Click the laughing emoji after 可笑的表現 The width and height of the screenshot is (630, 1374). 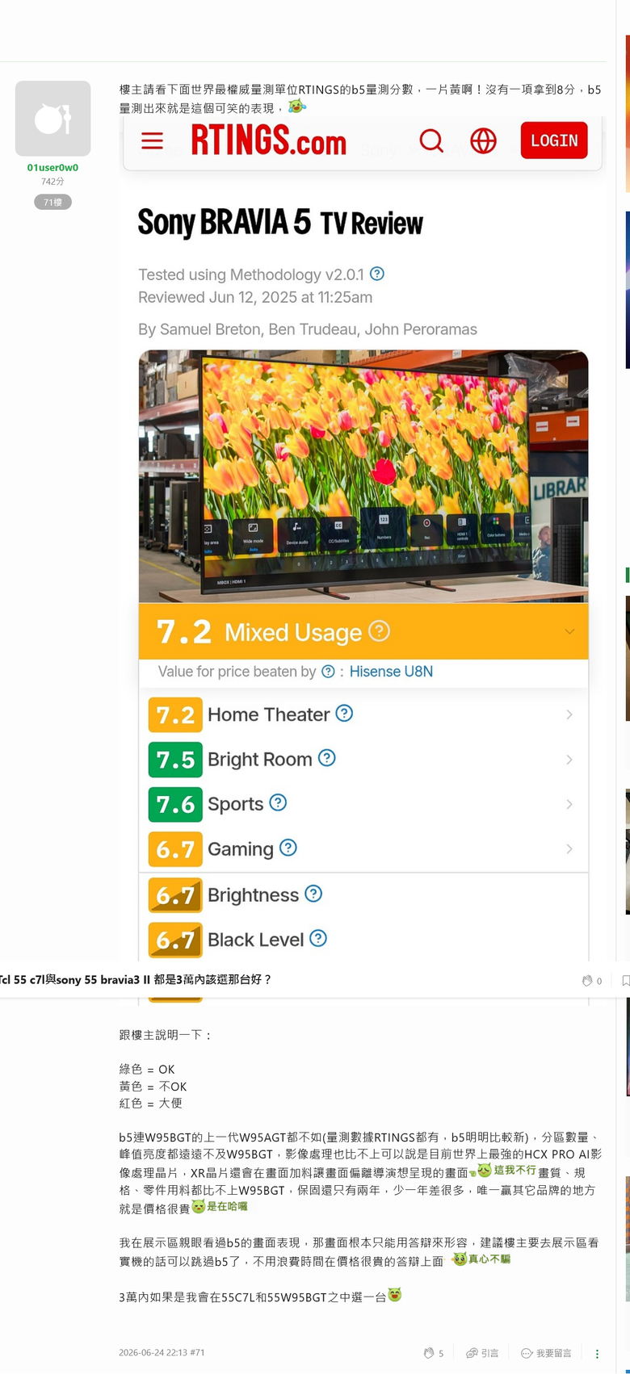[x=297, y=107]
